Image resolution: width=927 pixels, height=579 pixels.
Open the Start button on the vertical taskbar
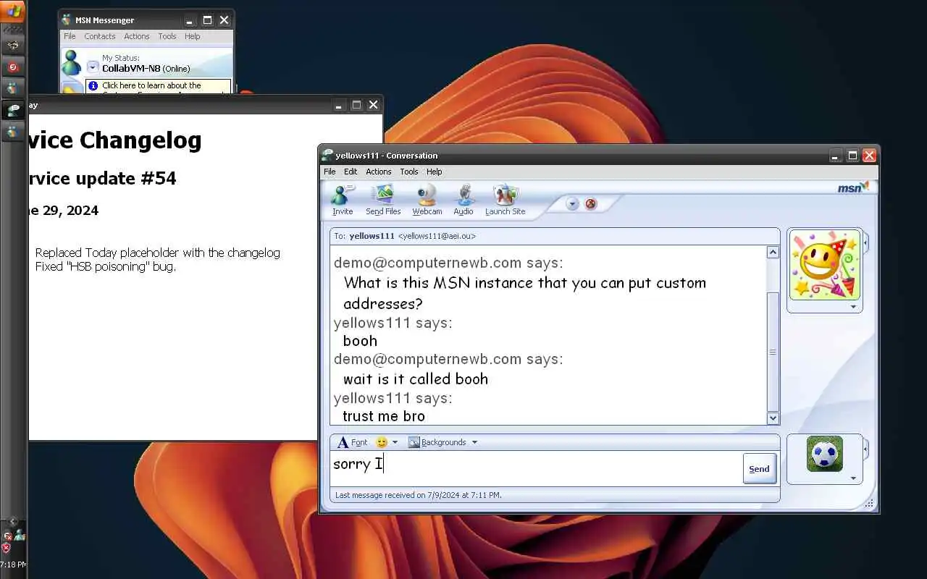[x=14, y=10]
